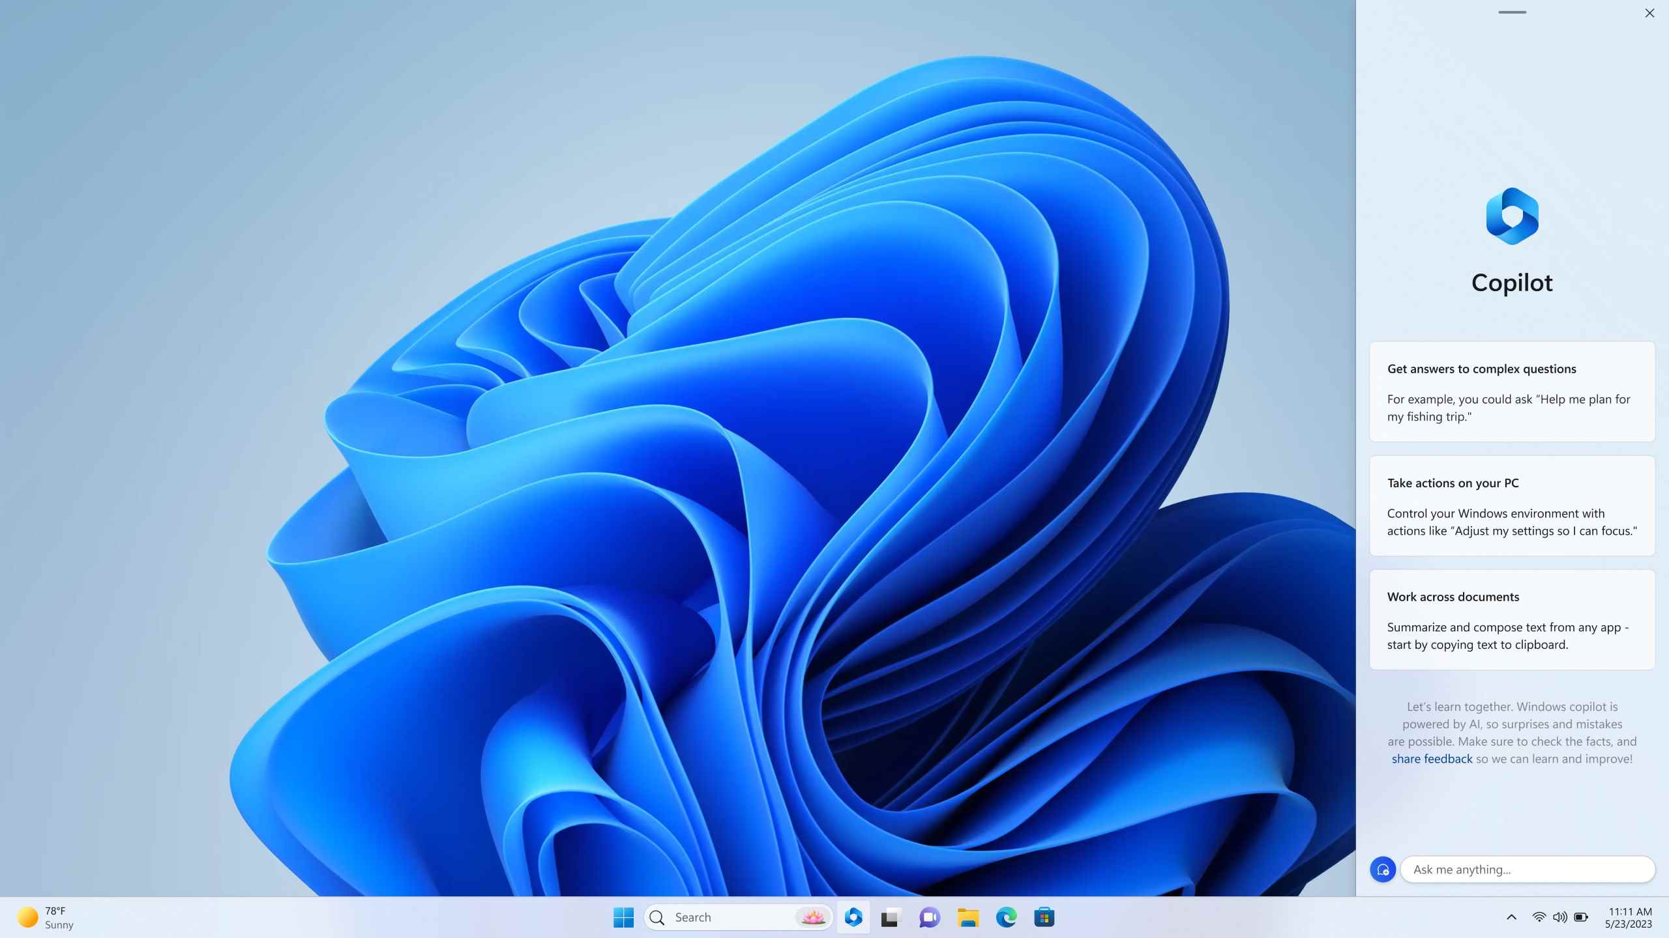Click the network/WiFi system tray icon

tap(1539, 917)
